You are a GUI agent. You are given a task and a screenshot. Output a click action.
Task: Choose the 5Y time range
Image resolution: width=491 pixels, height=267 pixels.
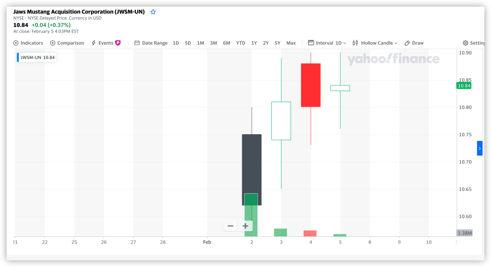[x=278, y=43]
